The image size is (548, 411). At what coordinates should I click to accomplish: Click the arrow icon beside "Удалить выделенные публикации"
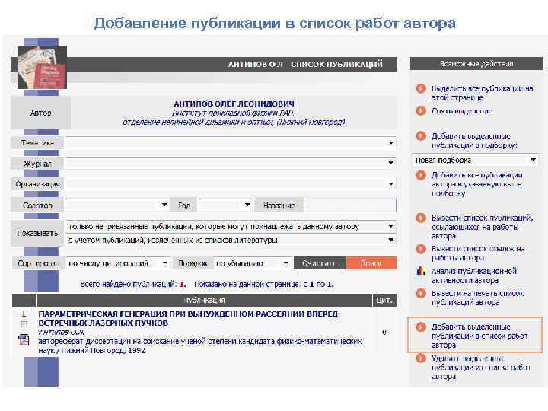420,358
